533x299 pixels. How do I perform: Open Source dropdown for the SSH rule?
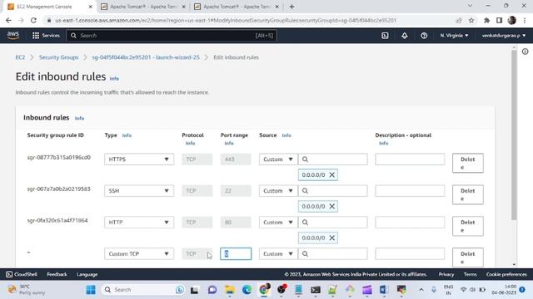click(x=278, y=191)
